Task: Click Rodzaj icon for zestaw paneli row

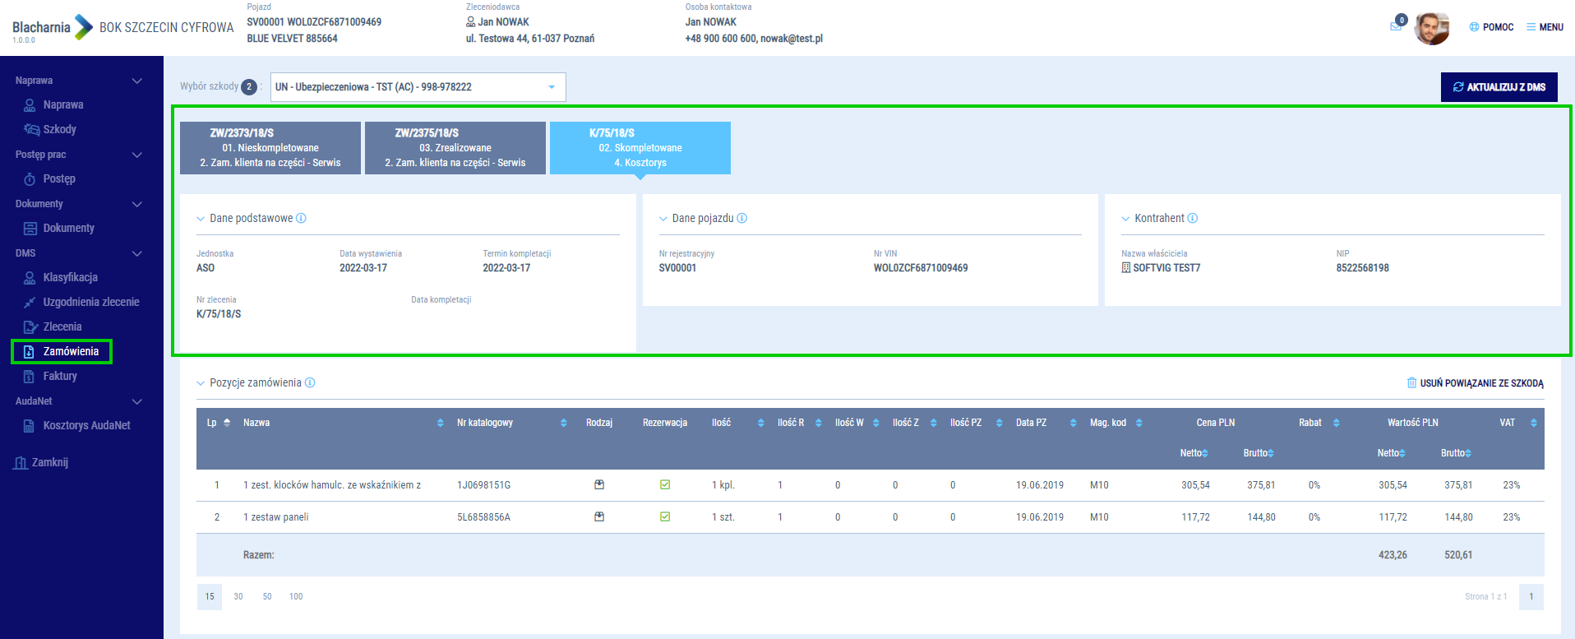Action: pyautogui.click(x=599, y=517)
